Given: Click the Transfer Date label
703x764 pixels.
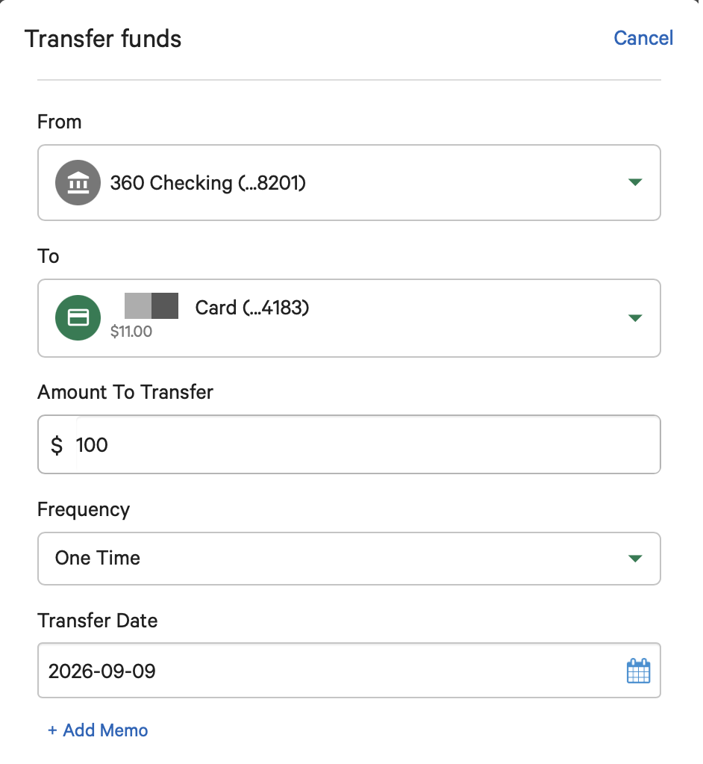Looking at the screenshot, I should pos(97,621).
